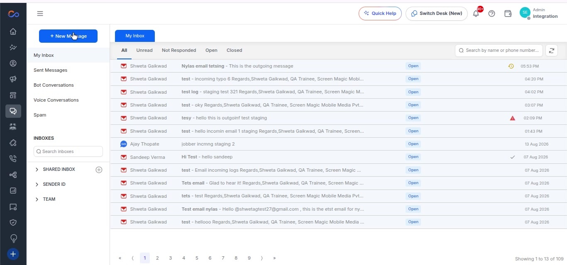The image size is (567, 265).
Task: Click the Quick Help button
Action: (380, 13)
